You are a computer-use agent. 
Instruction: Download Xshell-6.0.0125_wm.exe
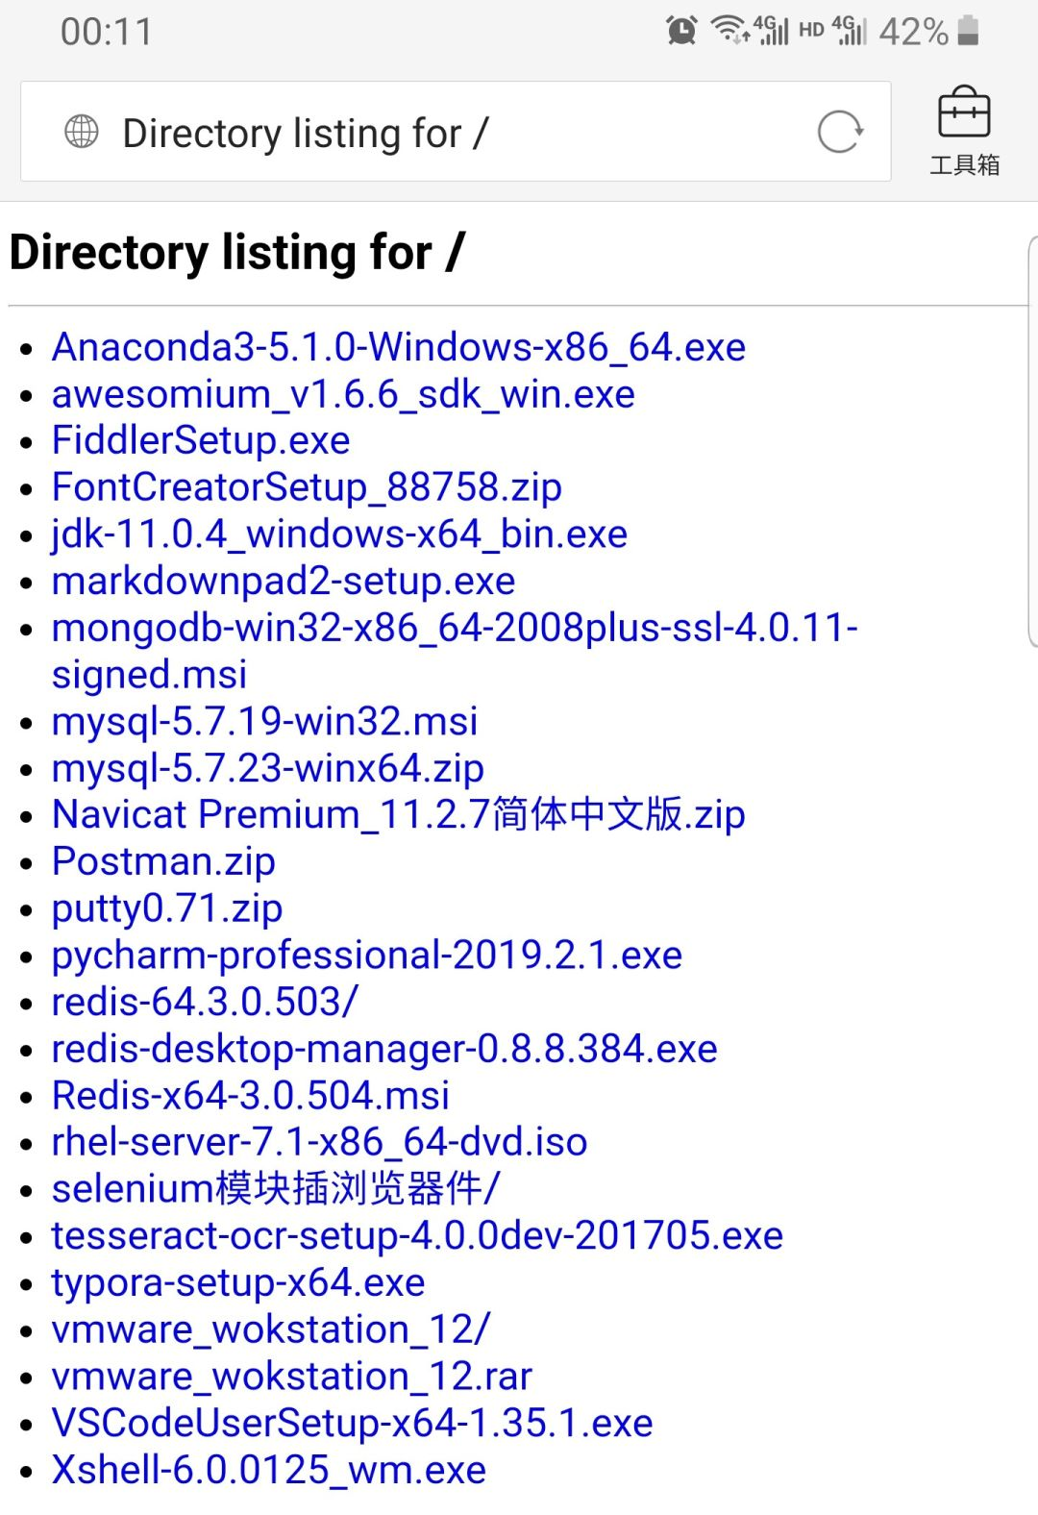(269, 1470)
